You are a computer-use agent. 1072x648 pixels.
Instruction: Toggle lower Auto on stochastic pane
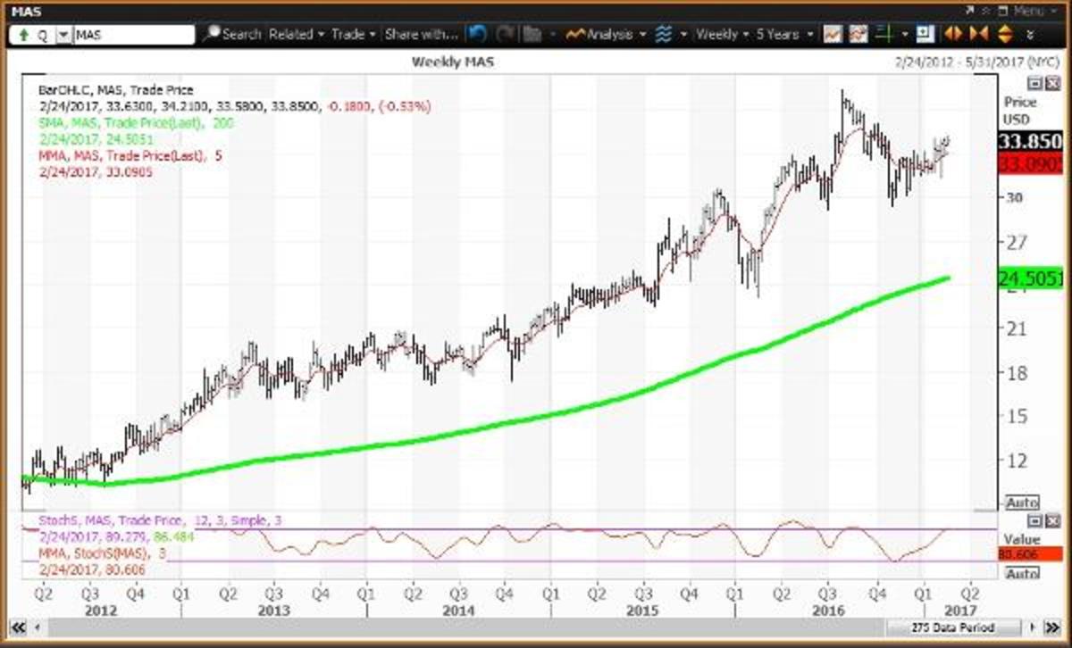click(x=1022, y=574)
